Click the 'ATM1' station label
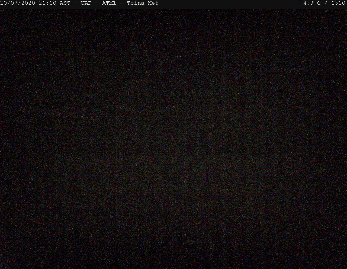 (x=109, y=3)
